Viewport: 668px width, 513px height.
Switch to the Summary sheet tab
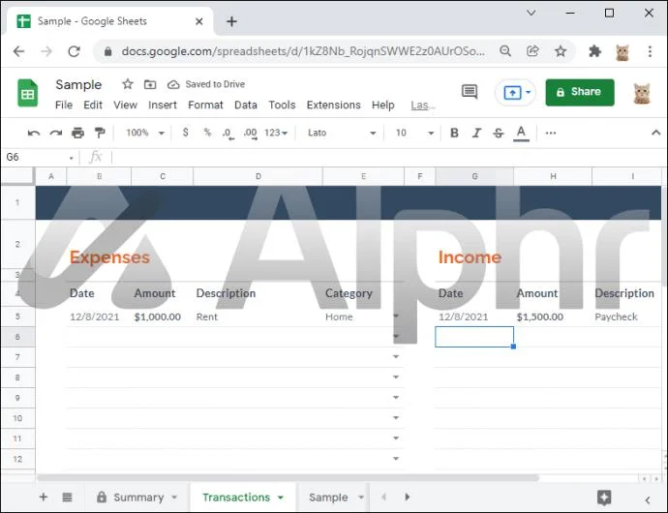(x=137, y=498)
